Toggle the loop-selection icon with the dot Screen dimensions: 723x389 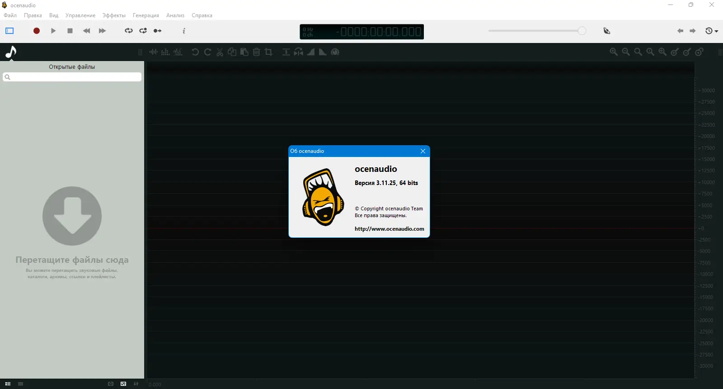tap(143, 31)
